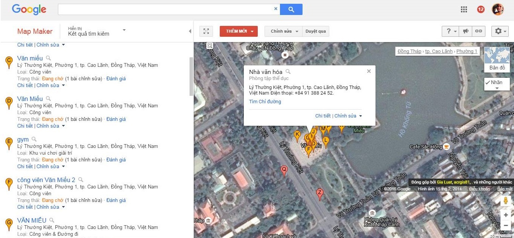
Task: Close the Nhà văn hóa info window
Action: [x=369, y=71]
